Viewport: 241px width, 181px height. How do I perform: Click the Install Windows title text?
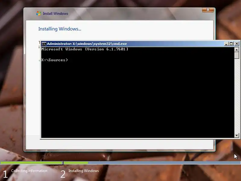[x=55, y=14]
